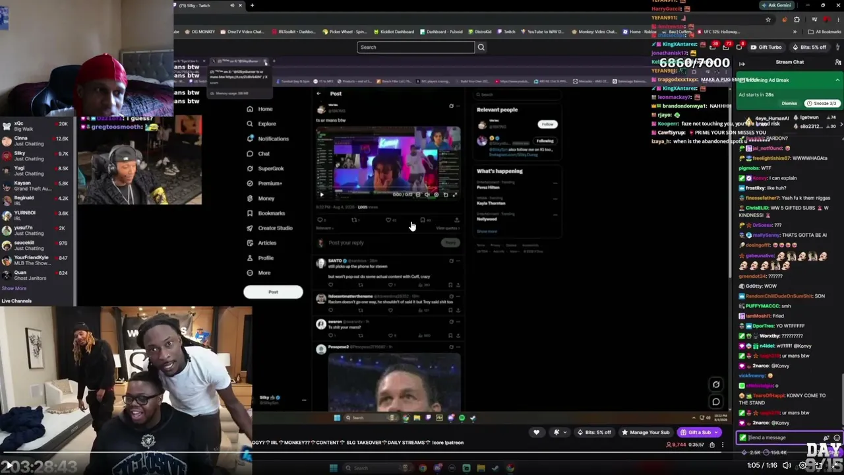Bookmark the main post
844x475 pixels.
423,220
